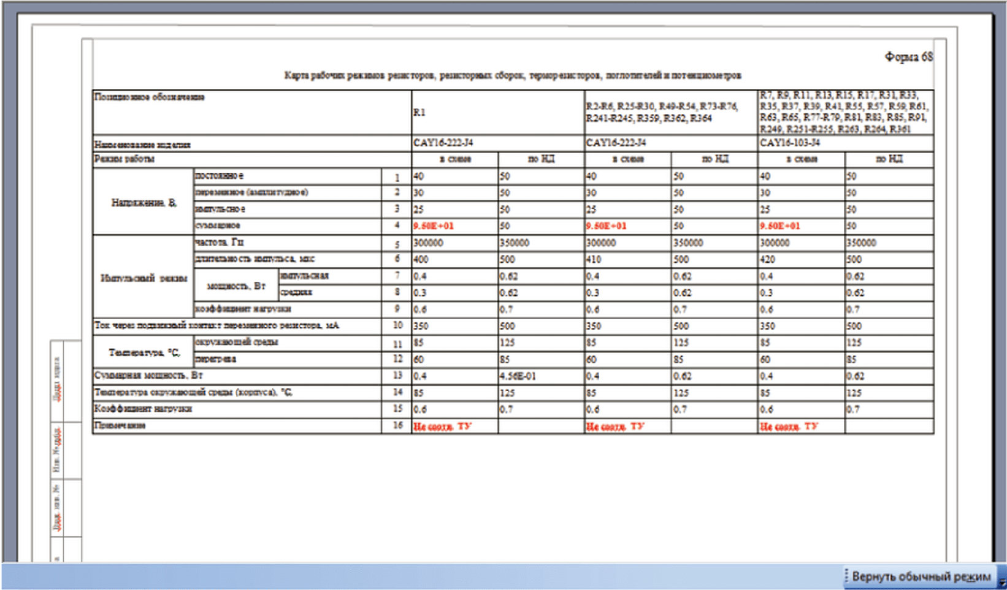The image size is (1007, 590).
Task: Click the dotted grip handle of the floating toolbar
Action: (x=847, y=577)
